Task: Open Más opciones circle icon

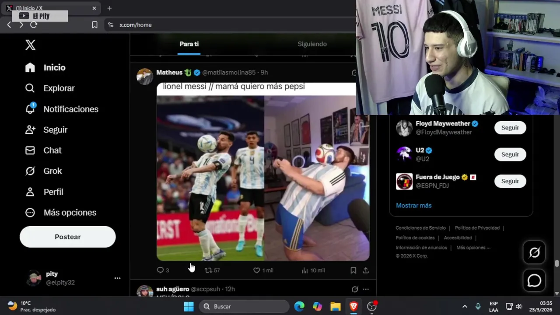Action: tap(30, 213)
